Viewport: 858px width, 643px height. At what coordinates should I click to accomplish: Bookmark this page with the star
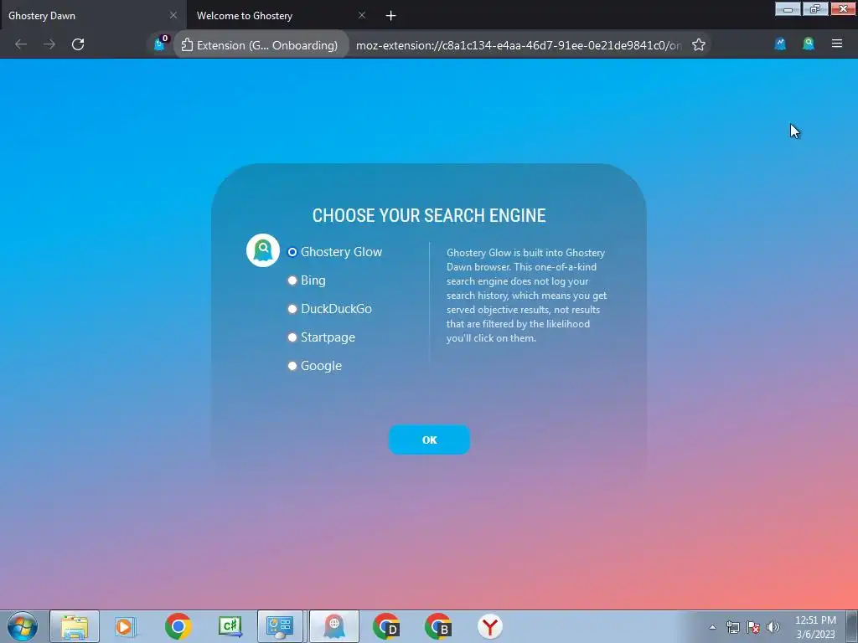point(699,45)
